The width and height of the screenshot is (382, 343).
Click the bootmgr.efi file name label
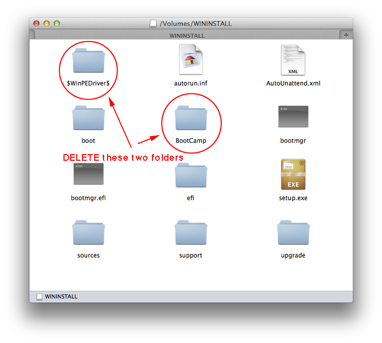coord(89,198)
